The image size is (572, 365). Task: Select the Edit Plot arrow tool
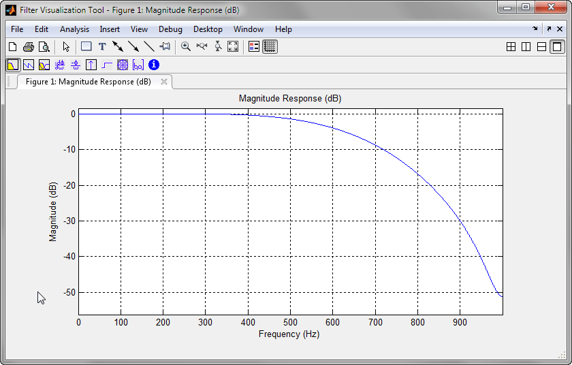[66, 47]
